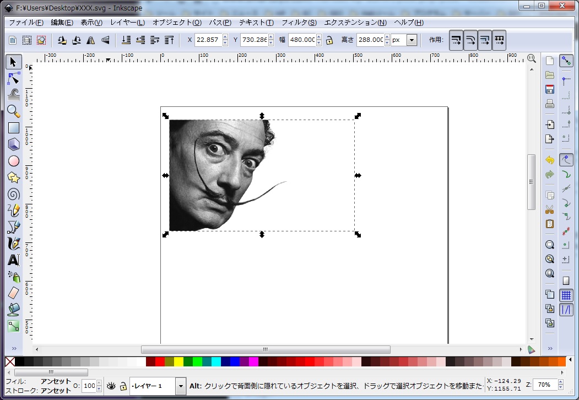Increase the height value spinner

click(x=387, y=37)
